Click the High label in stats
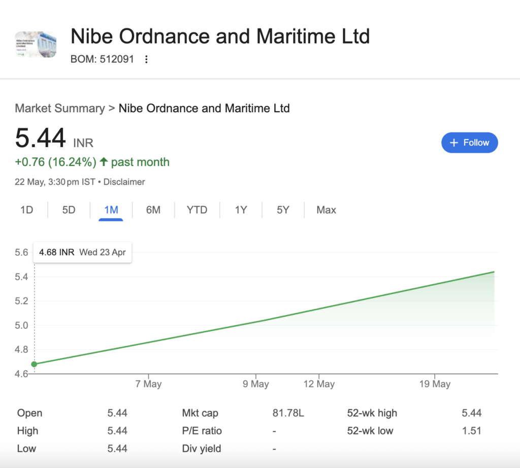The width and height of the screenshot is (520, 468). point(28,431)
